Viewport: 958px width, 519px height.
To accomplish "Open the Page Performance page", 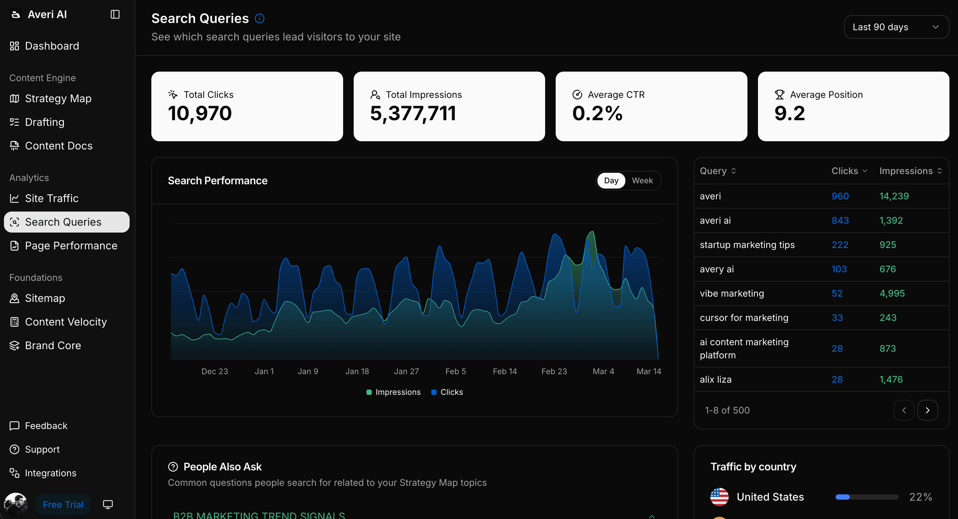I will [71, 246].
